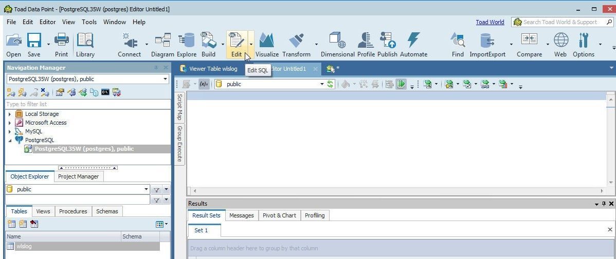Open the Options tools icon
Screen dimensions: 616x259
coord(583,41)
